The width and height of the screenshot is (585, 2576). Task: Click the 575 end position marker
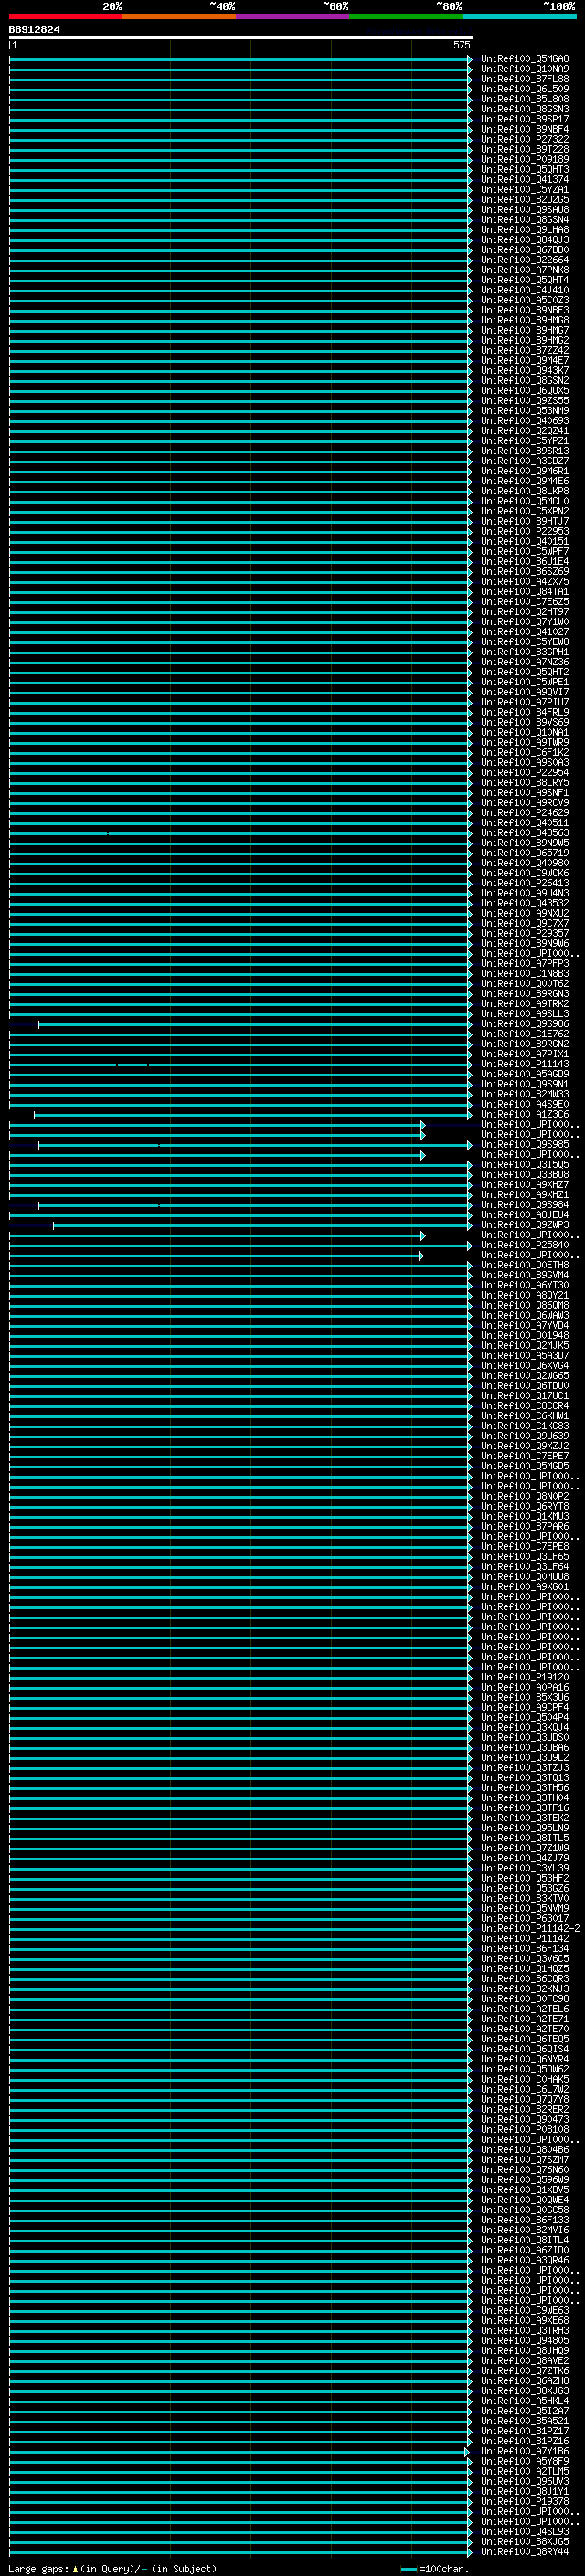(x=461, y=45)
